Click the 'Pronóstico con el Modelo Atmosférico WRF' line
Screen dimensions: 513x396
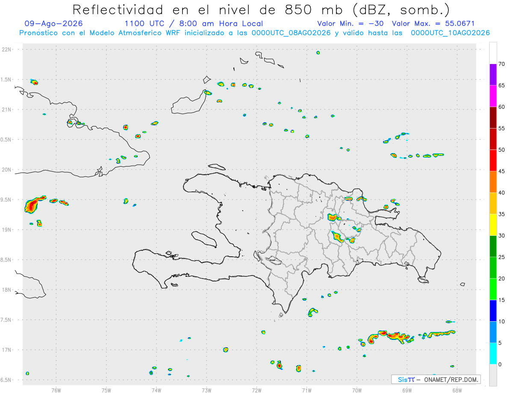click(254, 33)
